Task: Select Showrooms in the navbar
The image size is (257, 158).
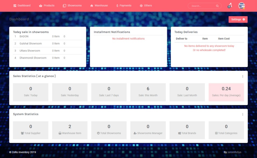Action: (72, 6)
